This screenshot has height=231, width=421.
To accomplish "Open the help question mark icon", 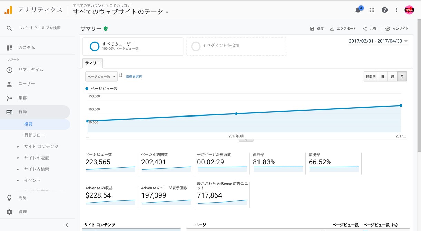I will (x=385, y=10).
